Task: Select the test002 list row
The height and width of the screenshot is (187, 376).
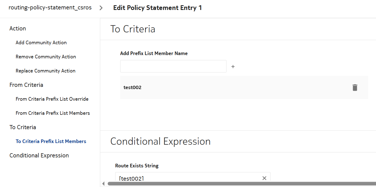Action: [x=222, y=88]
